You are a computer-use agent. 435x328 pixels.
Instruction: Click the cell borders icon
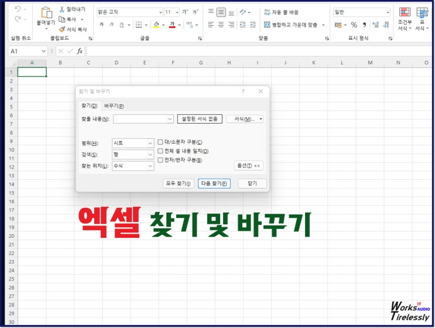tap(139, 25)
